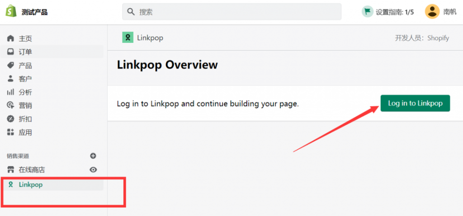
Task: Click the tag icon beside 产品
Action: coord(11,65)
